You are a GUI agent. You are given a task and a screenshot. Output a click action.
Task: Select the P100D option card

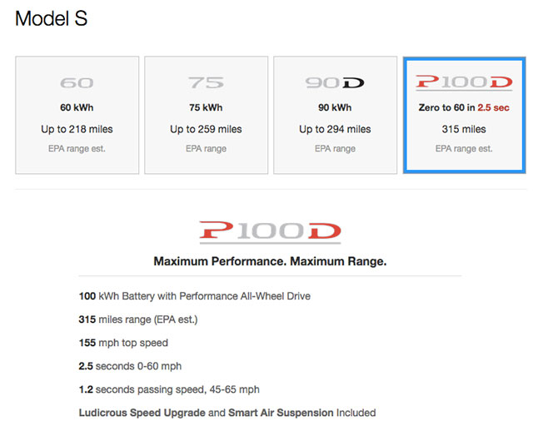(x=465, y=115)
